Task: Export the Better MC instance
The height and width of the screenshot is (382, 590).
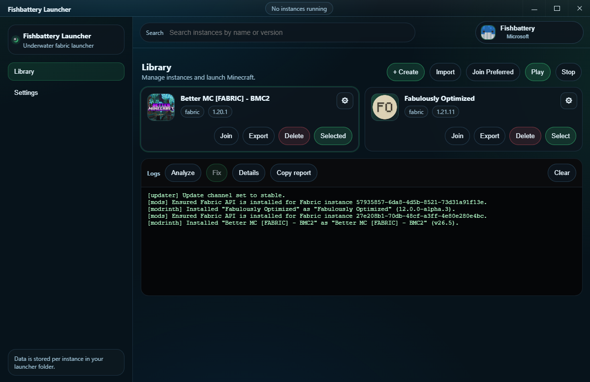Action: pyautogui.click(x=258, y=136)
